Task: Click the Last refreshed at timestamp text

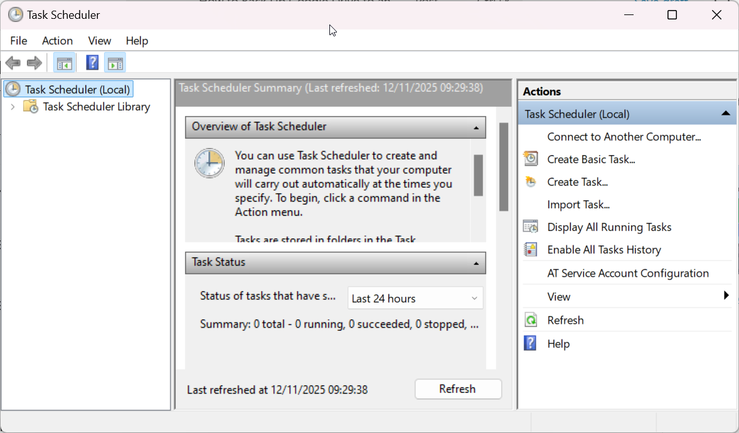Action: click(277, 390)
